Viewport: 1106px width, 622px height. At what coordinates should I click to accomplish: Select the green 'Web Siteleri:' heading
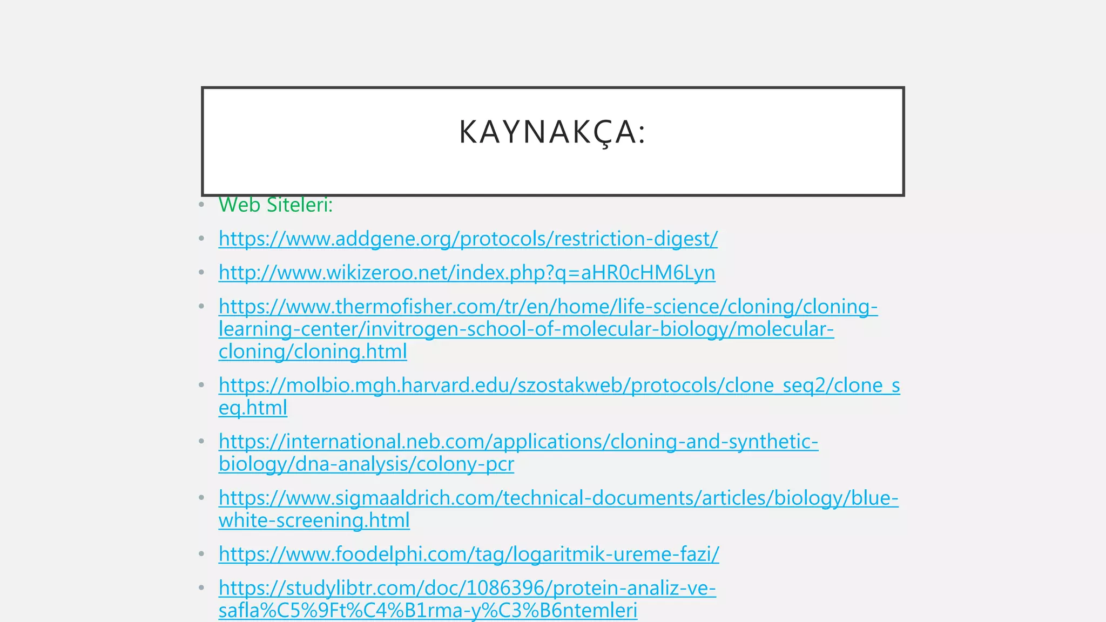275,205
